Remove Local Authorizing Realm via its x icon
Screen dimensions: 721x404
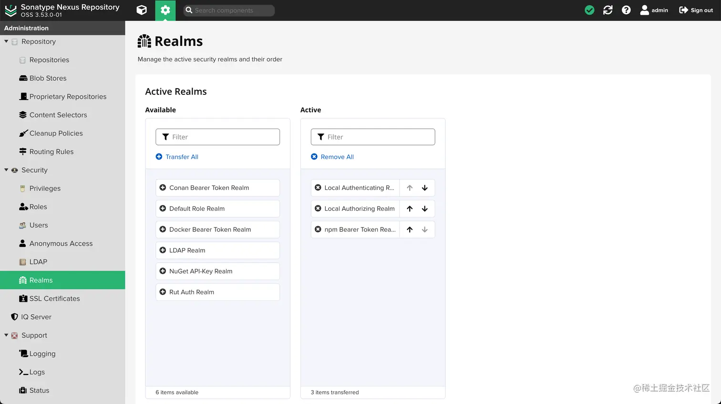click(318, 208)
